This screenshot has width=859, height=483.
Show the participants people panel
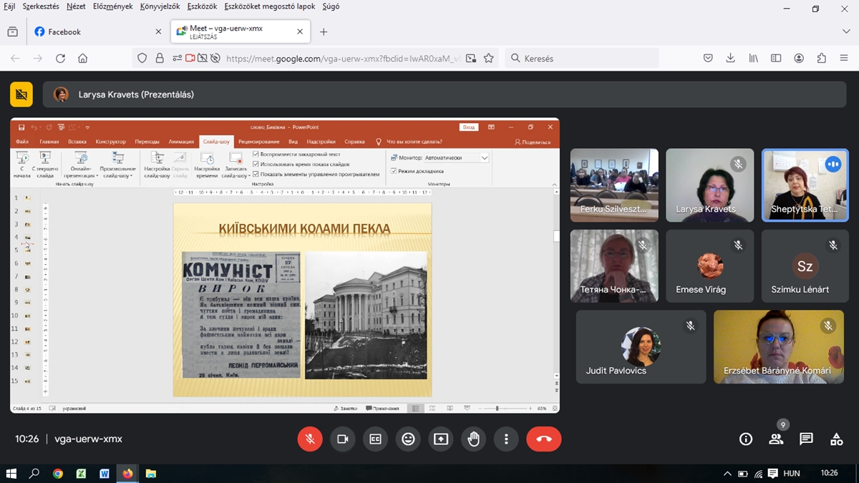(776, 439)
